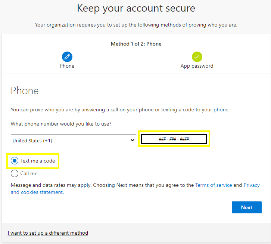The height and width of the screenshot is (244, 271).
Task: Click the "Your organization requires you" subtitle text
Action: (x=136, y=25)
